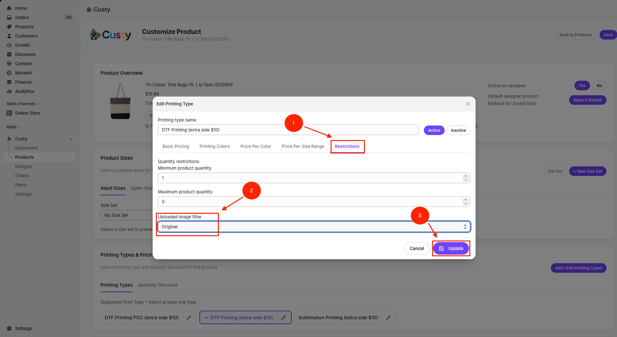Click + New Size Set button
Image resolution: width=617 pixels, height=337 pixels.
click(x=588, y=171)
